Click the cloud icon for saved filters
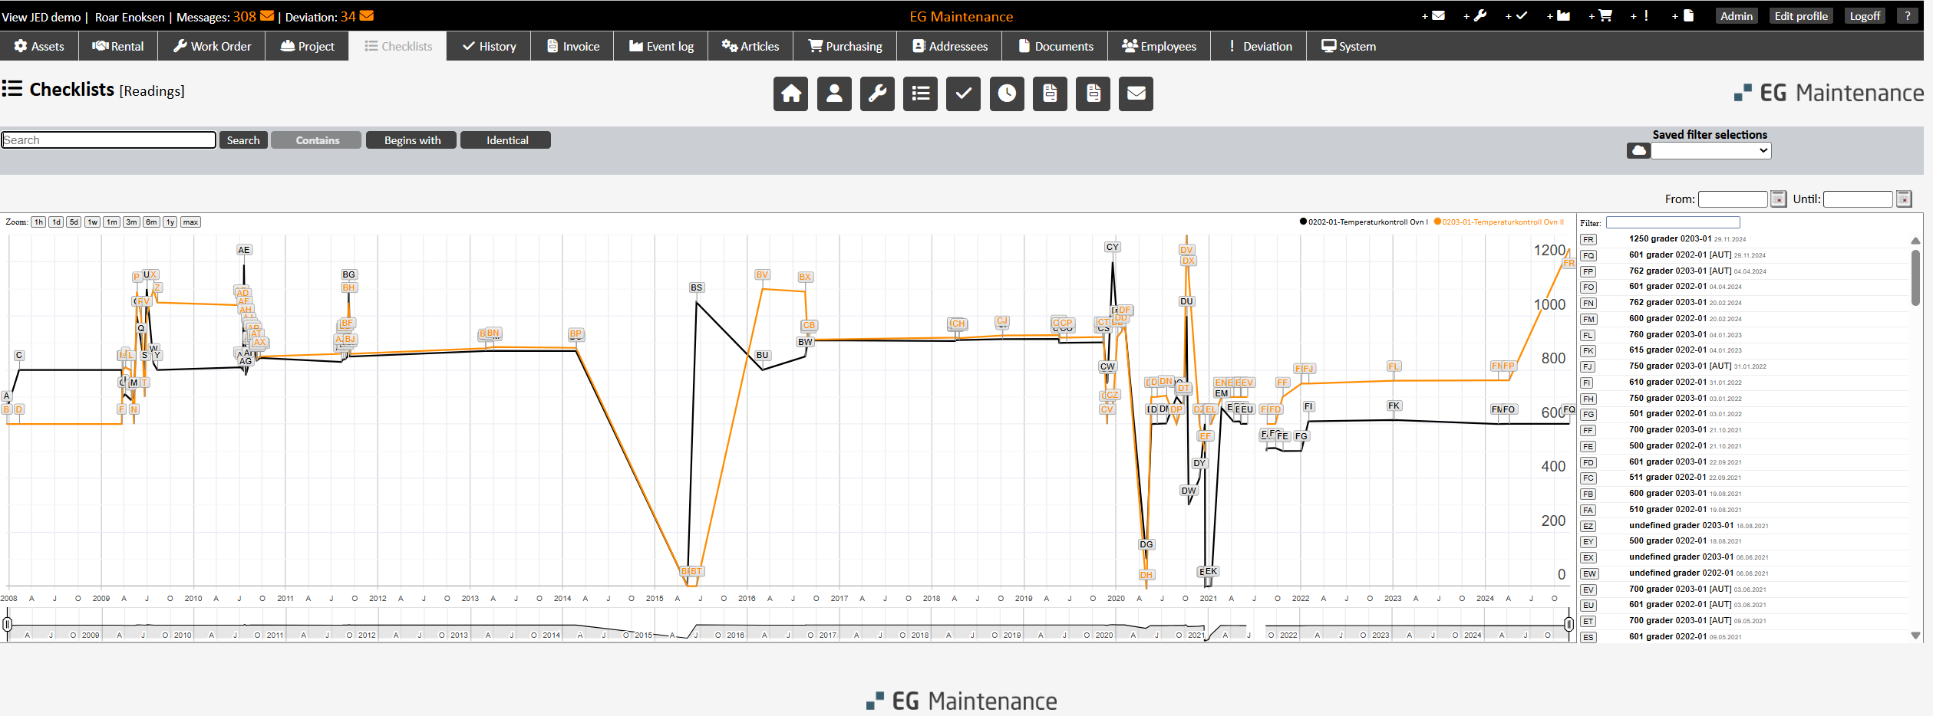This screenshot has height=716, width=1933. [x=1638, y=151]
